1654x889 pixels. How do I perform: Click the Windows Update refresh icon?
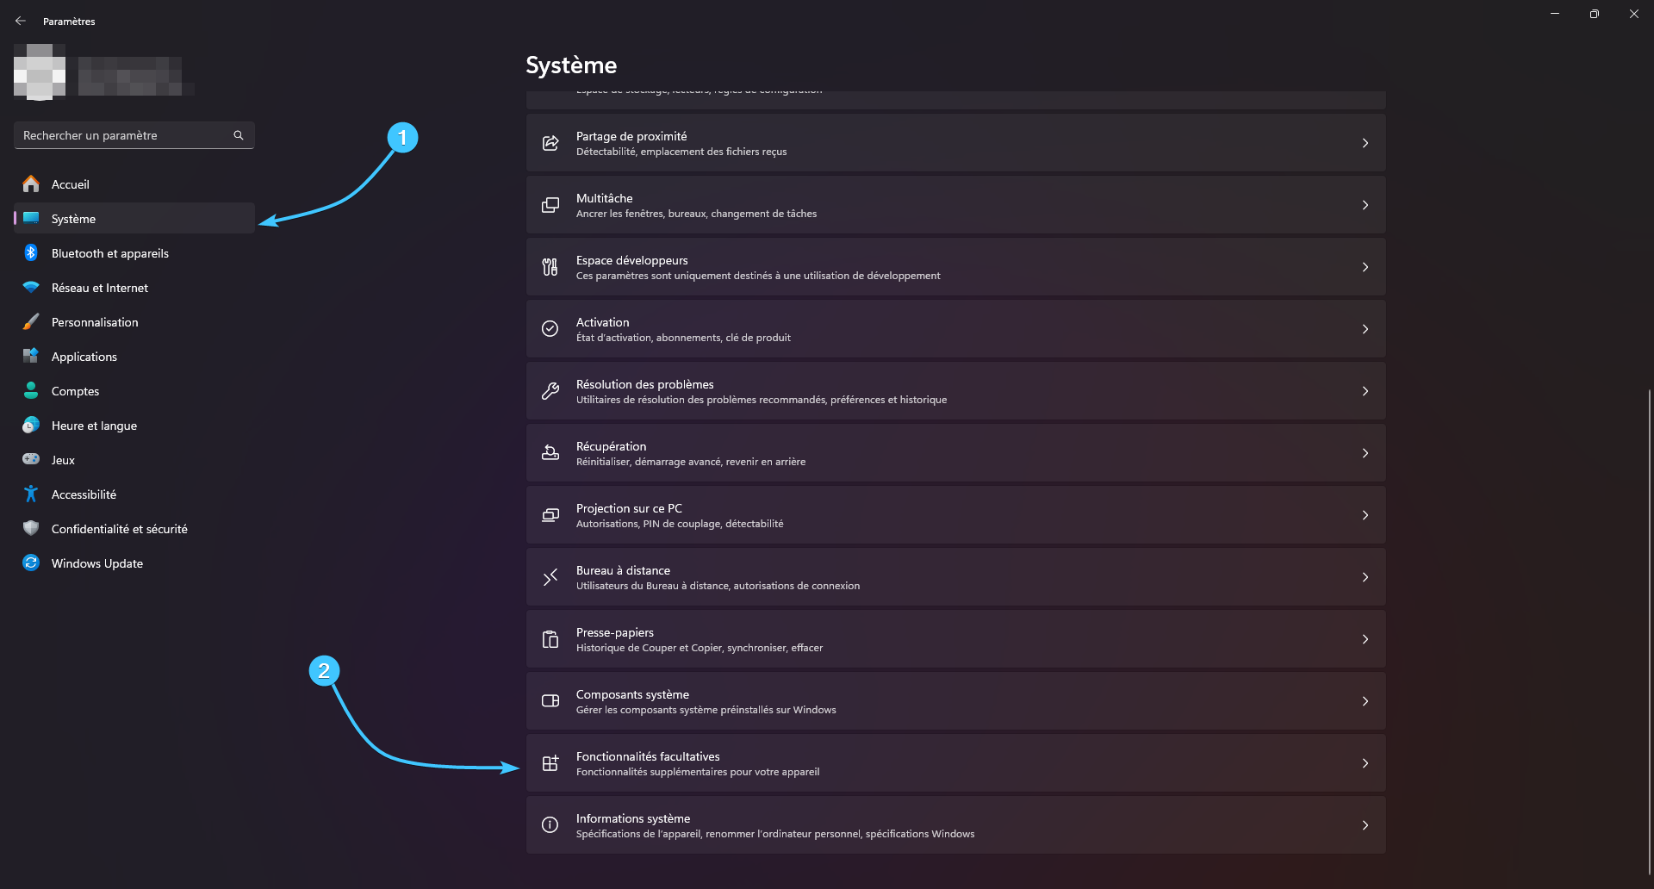click(x=31, y=563)
